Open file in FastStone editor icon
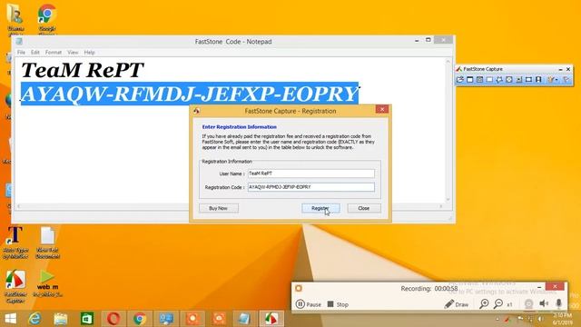Viewport: 581px width, 327px height. click(460, 79)
